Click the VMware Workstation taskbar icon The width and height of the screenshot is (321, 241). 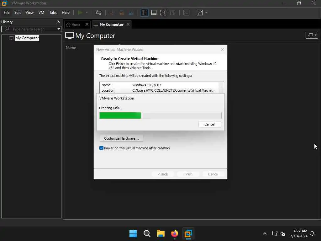pyautogui.click(x=188, y=233)
